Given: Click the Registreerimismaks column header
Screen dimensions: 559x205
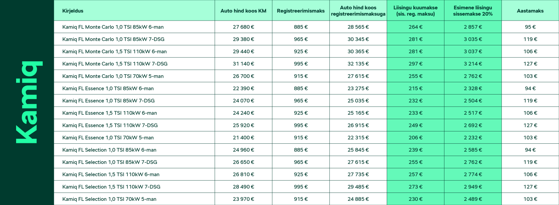Looking at the screenshot, I should 301,10.
